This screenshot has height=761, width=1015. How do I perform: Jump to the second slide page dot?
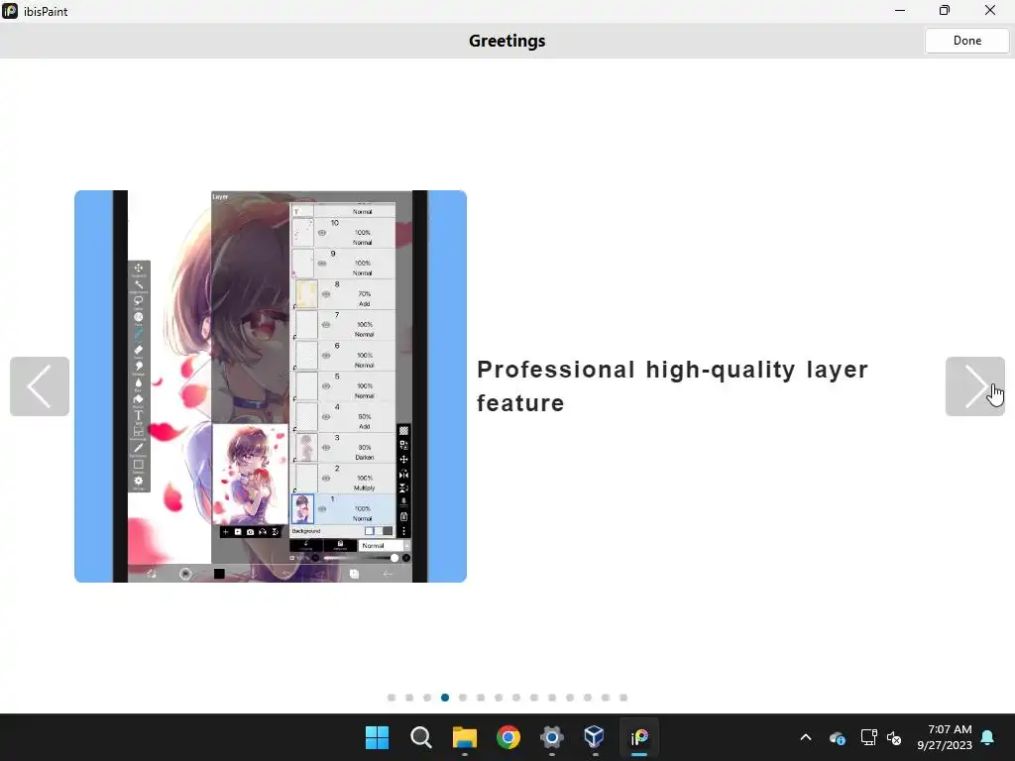click(x=409, y=698)
